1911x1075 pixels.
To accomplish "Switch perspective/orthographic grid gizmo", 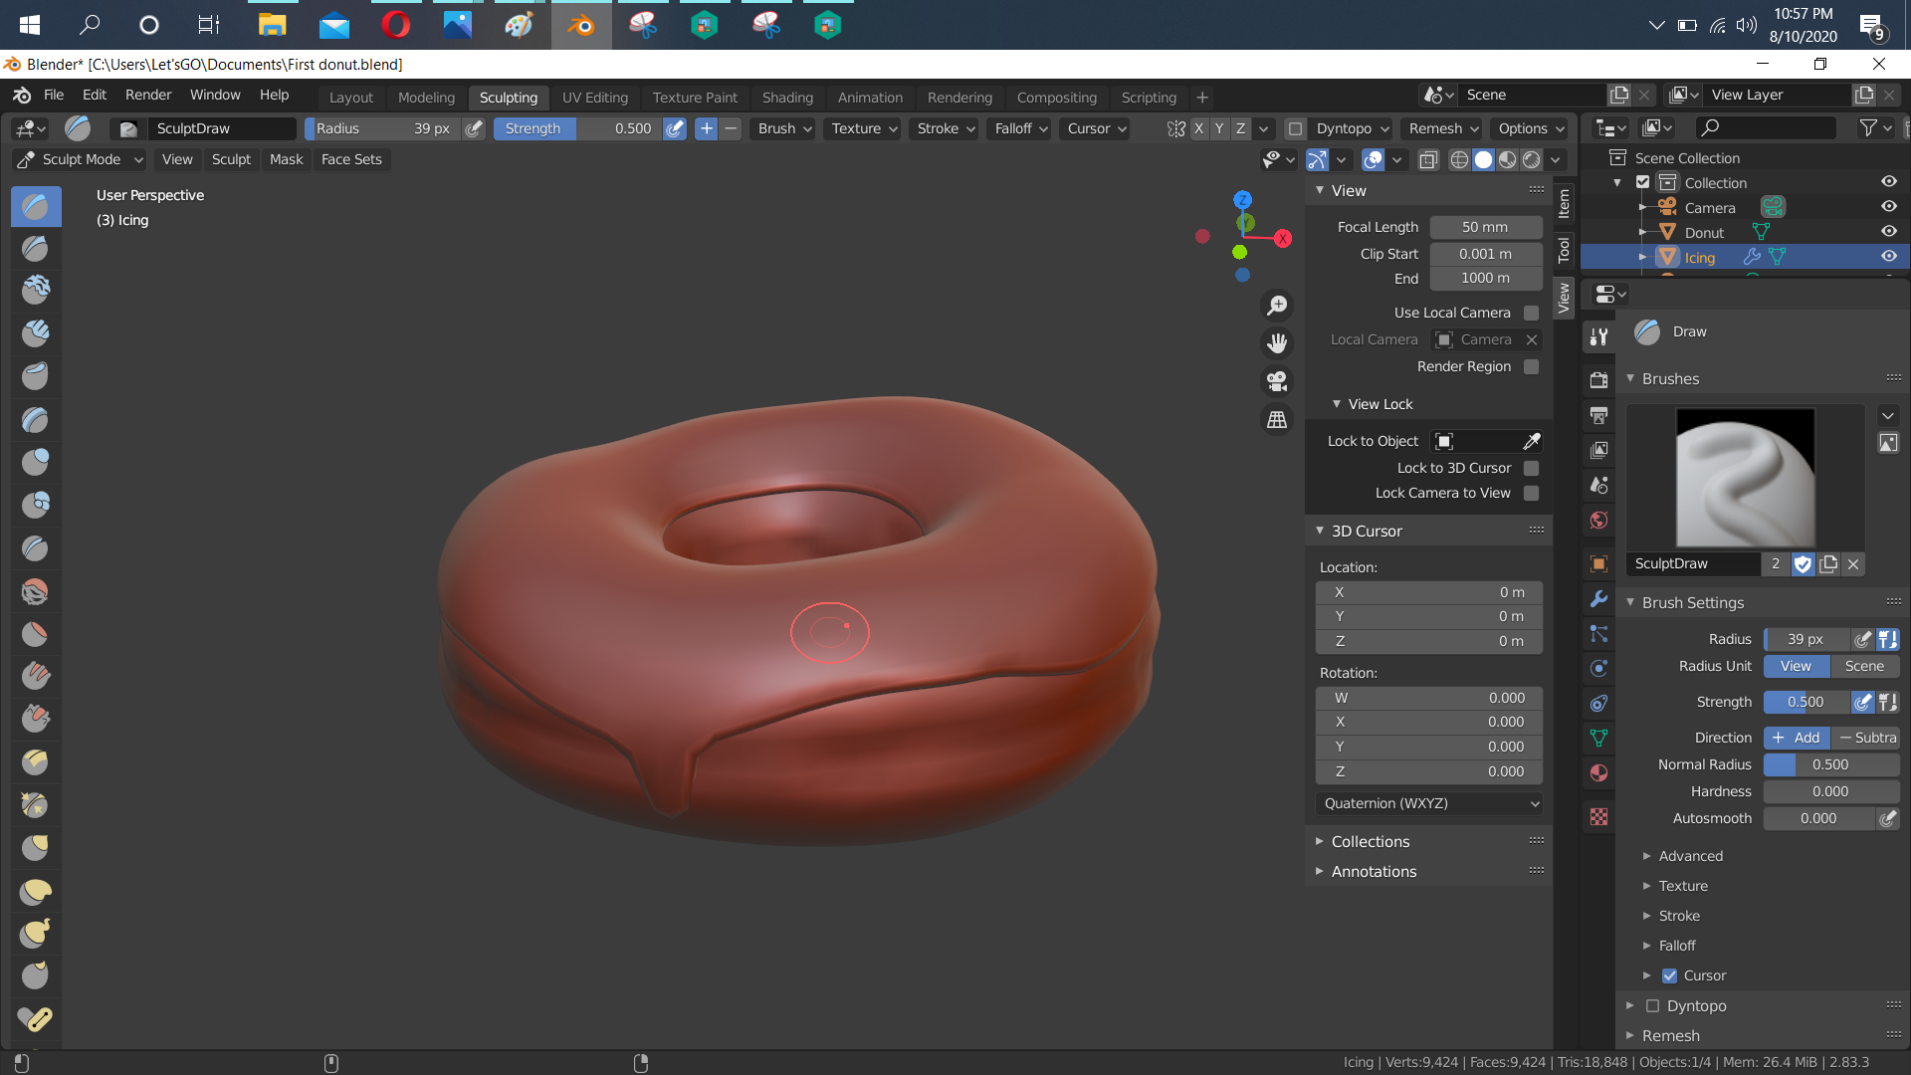I will (1277, 419).
